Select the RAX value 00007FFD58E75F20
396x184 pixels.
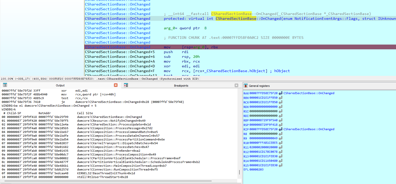tap(263, 93)
